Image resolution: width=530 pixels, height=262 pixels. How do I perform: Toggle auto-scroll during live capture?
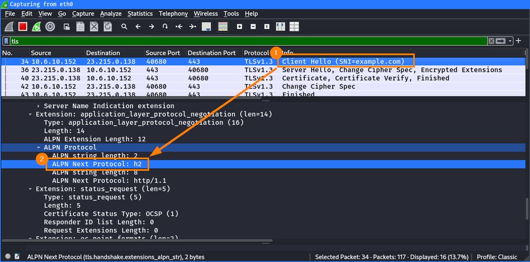[207, 27]
